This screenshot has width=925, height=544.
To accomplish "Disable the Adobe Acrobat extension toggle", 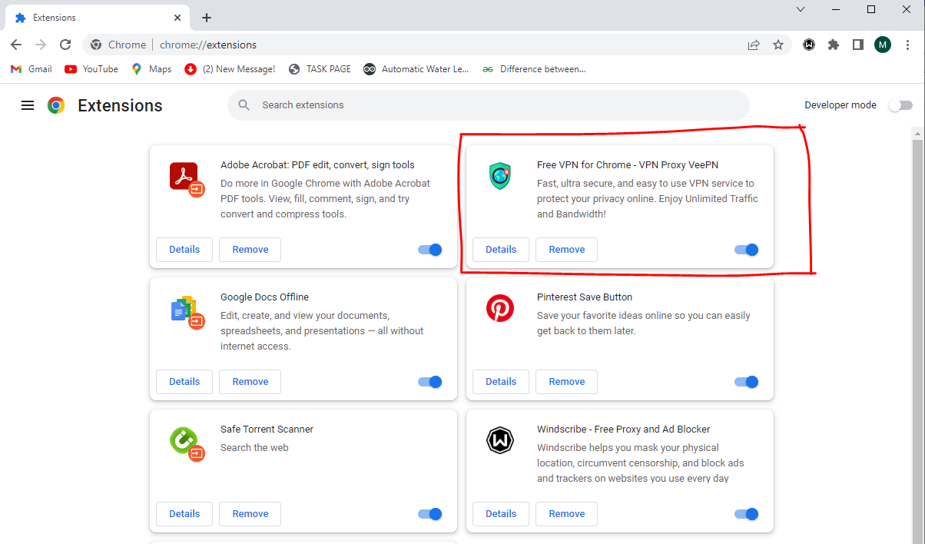I will coord(430,250).
